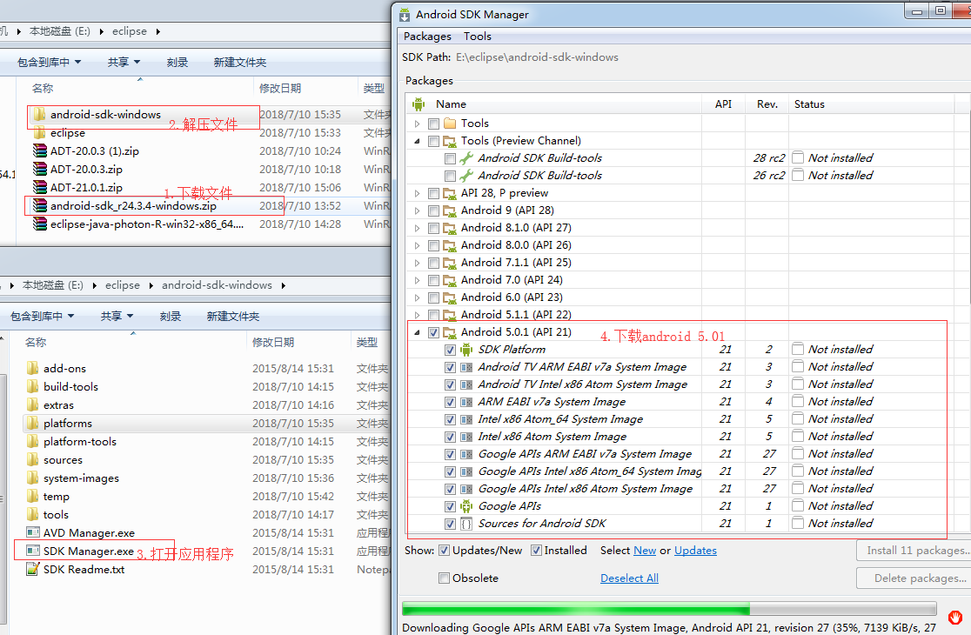Click the green download progress bar

[x=669, y=608]
